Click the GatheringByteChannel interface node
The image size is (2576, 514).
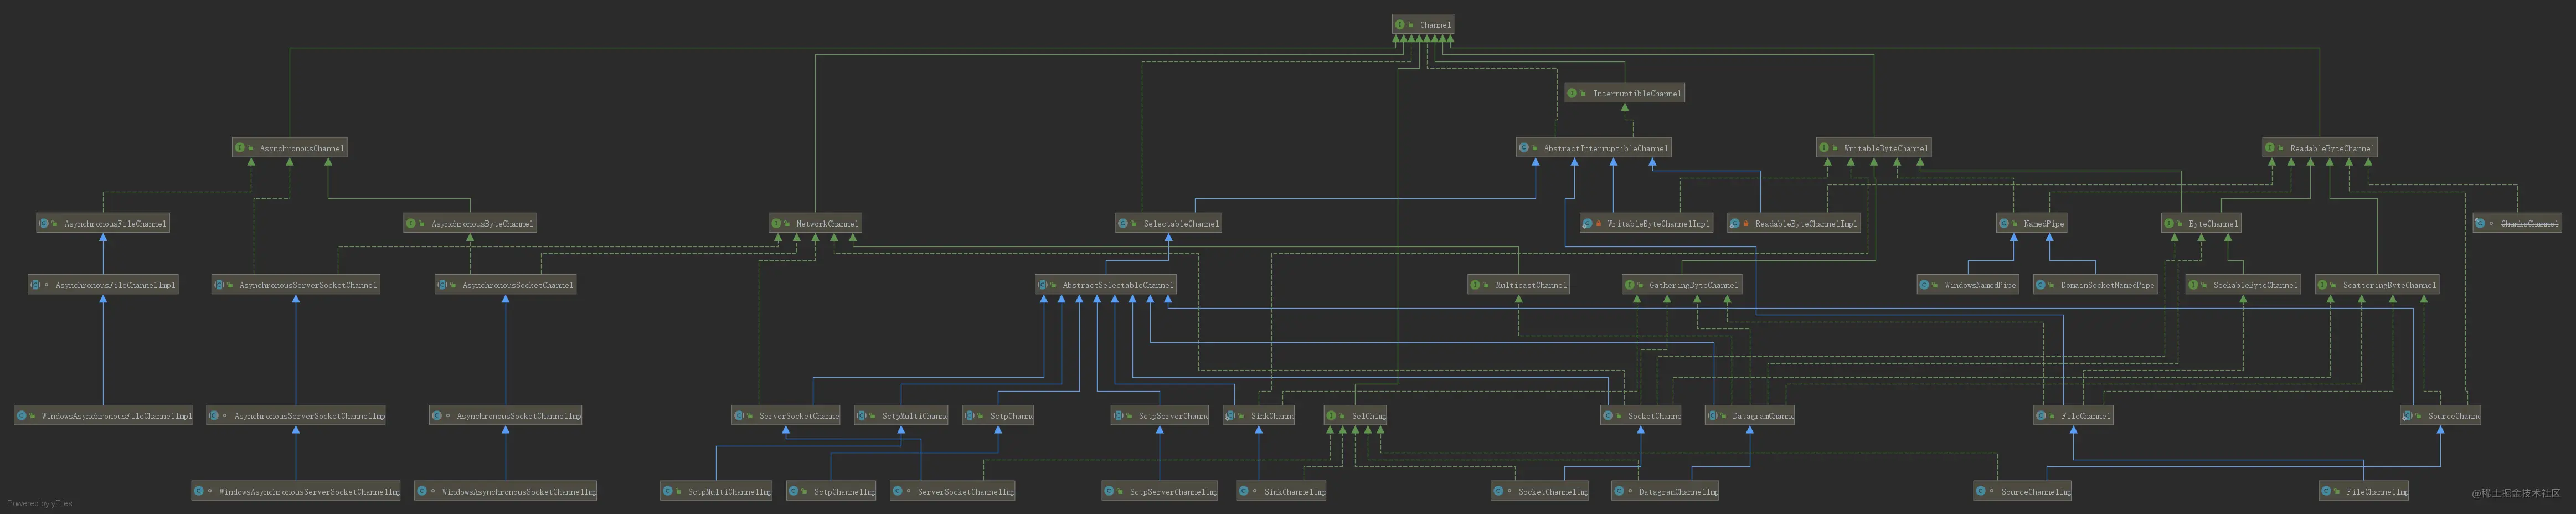[x=1682, y=285]
